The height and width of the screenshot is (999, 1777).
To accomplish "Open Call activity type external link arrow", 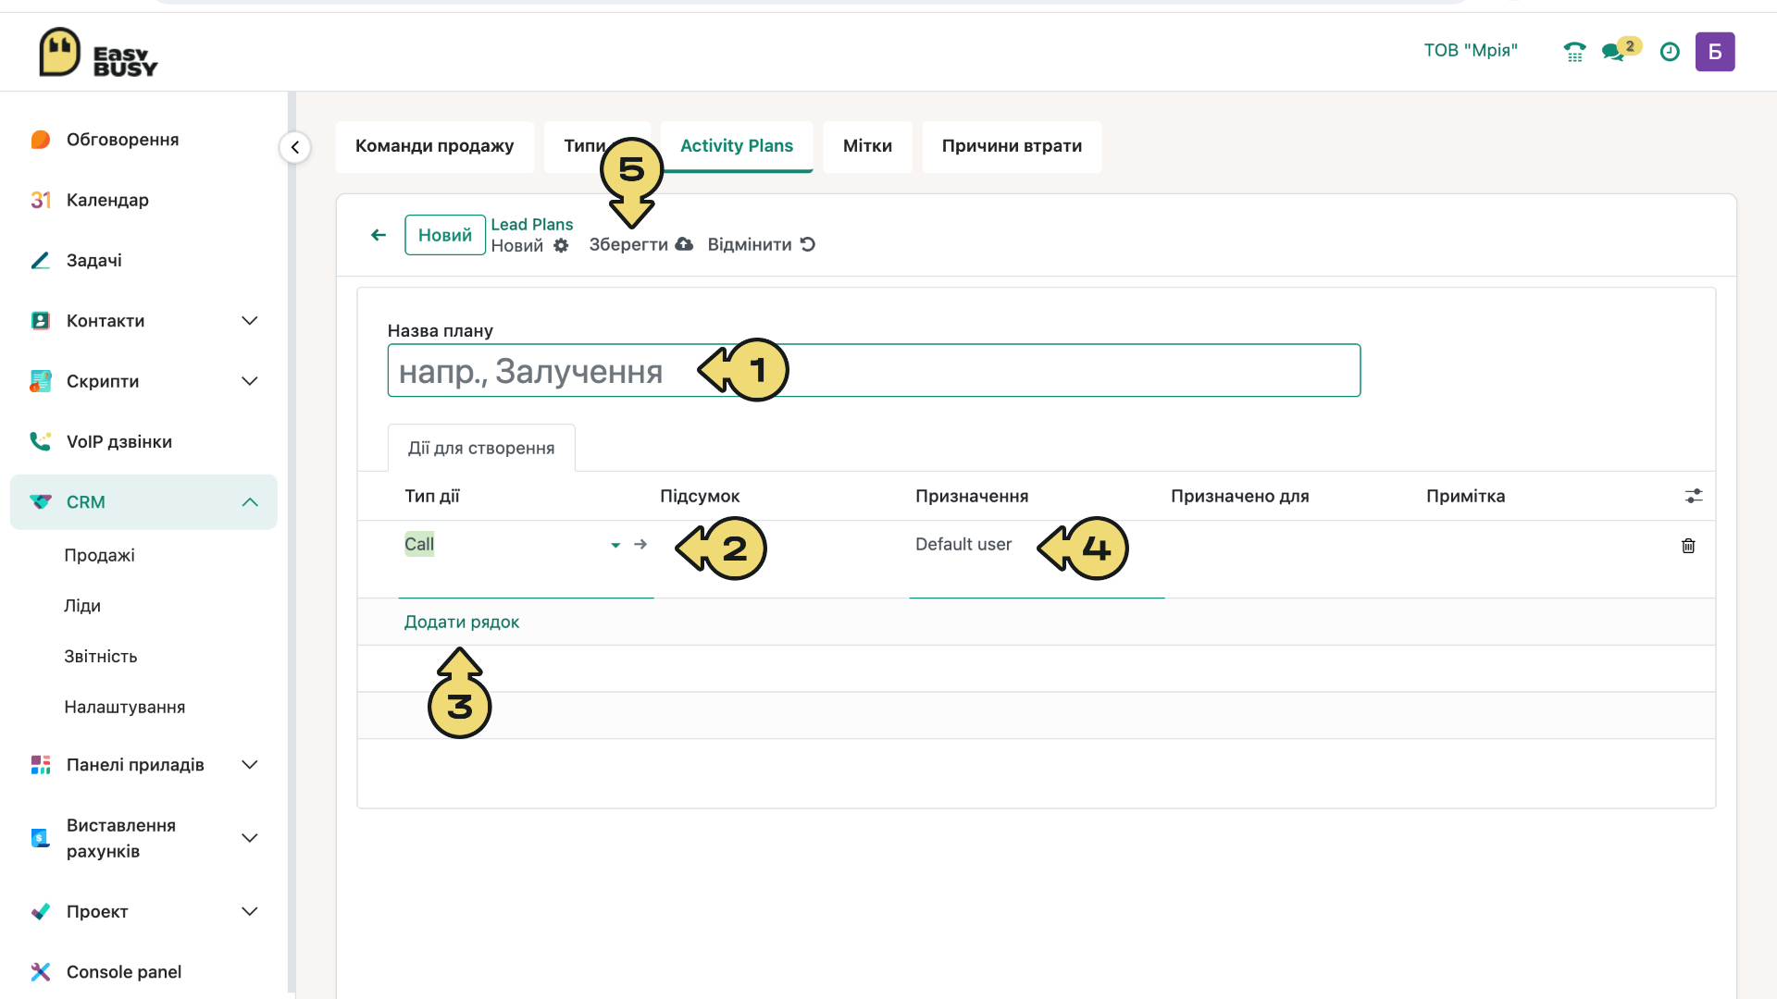I will (x=640, y=545).
